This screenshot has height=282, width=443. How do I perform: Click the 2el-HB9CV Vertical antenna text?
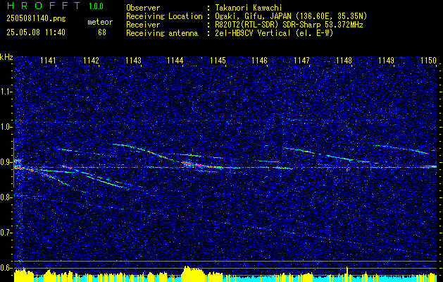(x=274, y=33)
